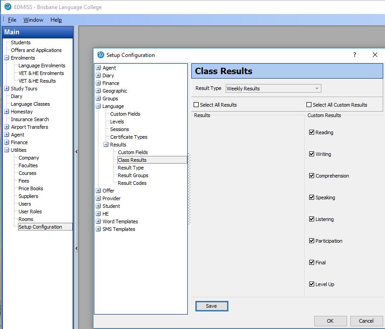Click the Cancel button
The width and height of the screenshot is (385, 329).
click(x=366, y=321)
